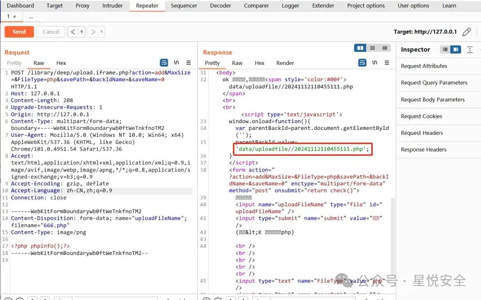Select Response Raw view
Screen dimensions: 481x300
pos(237,63)
